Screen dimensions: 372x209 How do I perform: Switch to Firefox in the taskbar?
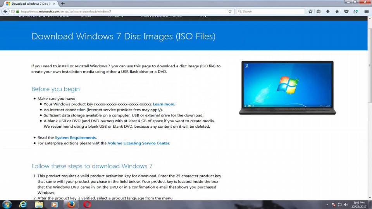click(71, 204)
